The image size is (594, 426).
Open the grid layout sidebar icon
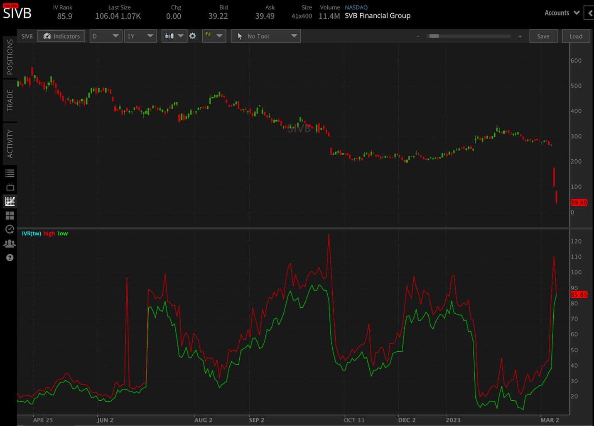10,215
